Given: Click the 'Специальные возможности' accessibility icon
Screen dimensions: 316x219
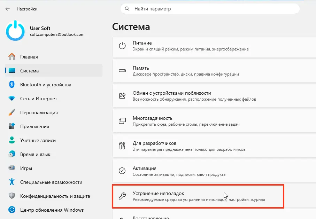Looking at the screenshot, I should (12, 182).
